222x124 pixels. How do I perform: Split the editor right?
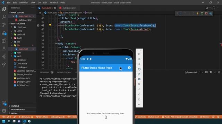tap(214, 8)
